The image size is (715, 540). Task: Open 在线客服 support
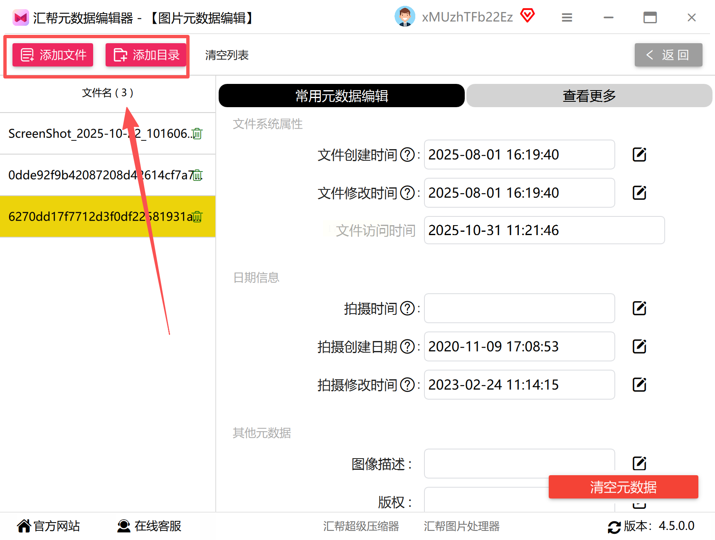[149, 526]
